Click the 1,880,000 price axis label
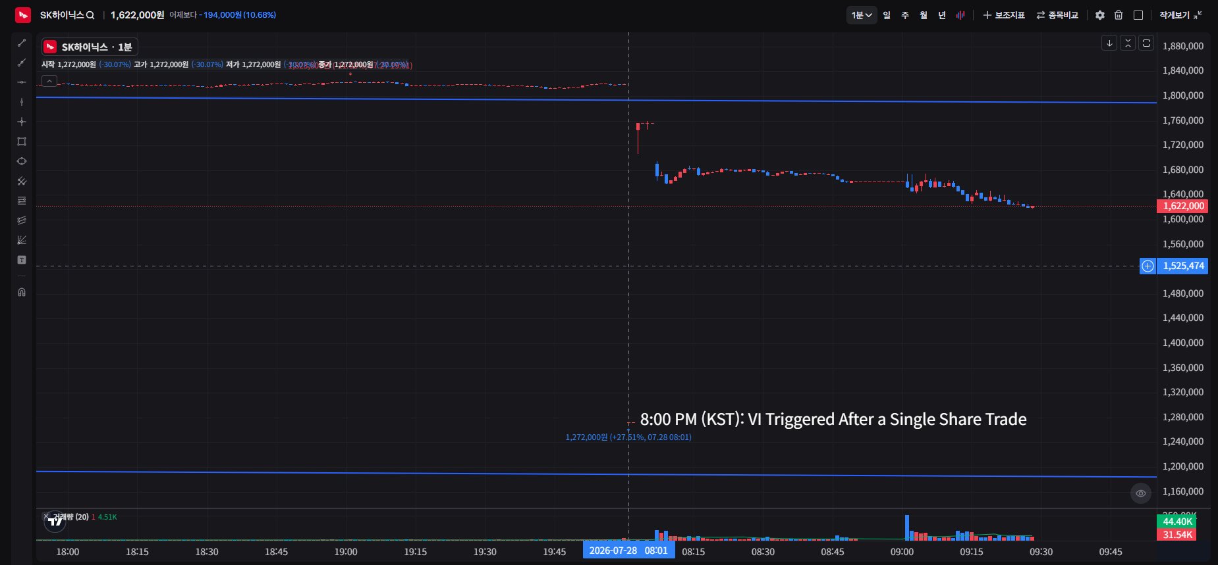 click(1183, 46)
